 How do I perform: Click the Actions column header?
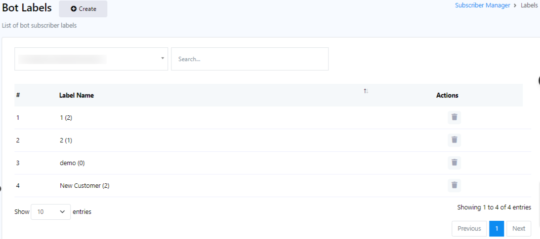point(447,96)
